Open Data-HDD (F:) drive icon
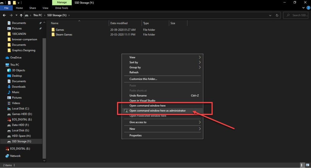The image size is (311, 168). pyautogui.click(x=9, y=125)
